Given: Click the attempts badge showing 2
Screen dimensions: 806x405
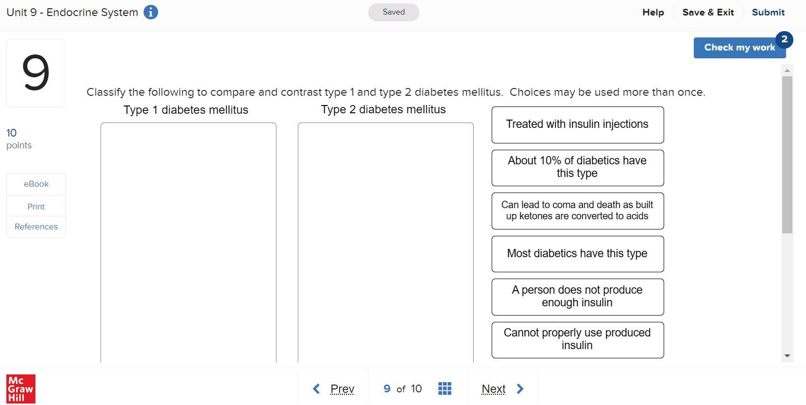Looking at the screenshot, I should pyautogui.click(x=784, y=39).
